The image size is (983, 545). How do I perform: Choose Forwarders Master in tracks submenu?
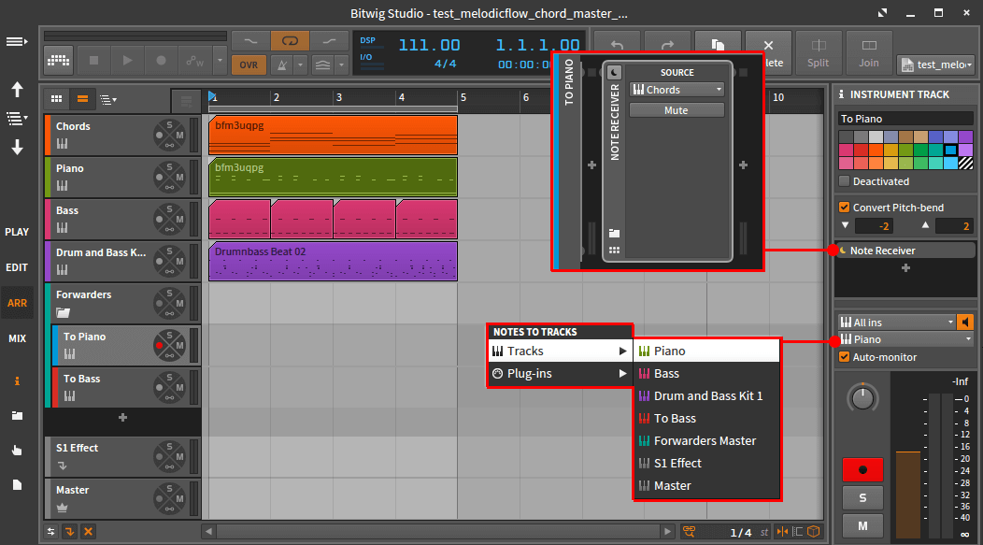(x=707, y=441)
